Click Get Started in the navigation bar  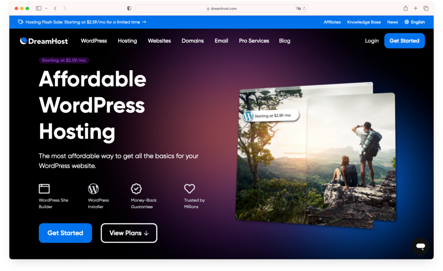pos(404,41)
